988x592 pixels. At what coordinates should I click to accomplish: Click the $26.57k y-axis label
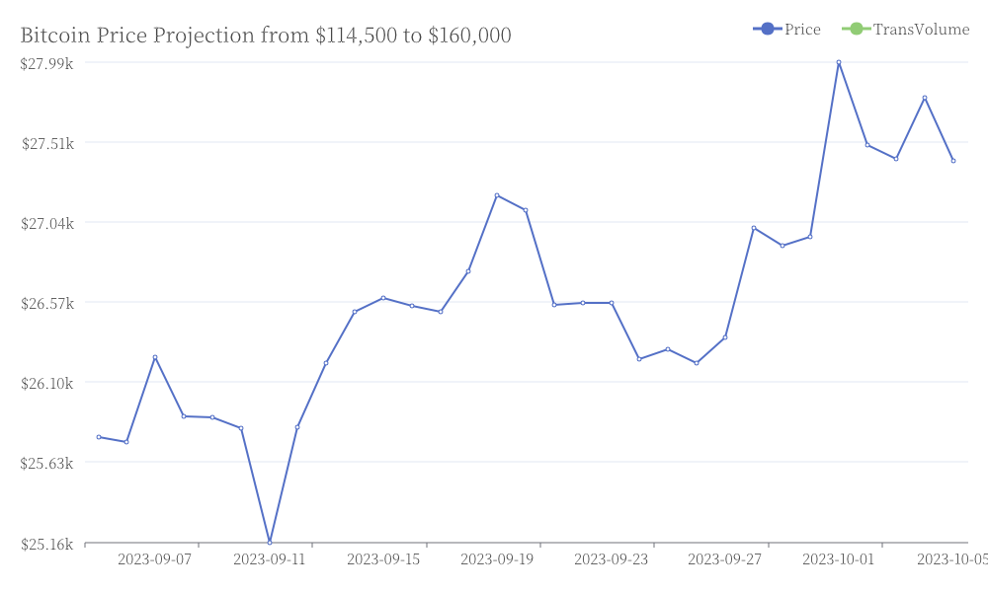click(47, 304)
